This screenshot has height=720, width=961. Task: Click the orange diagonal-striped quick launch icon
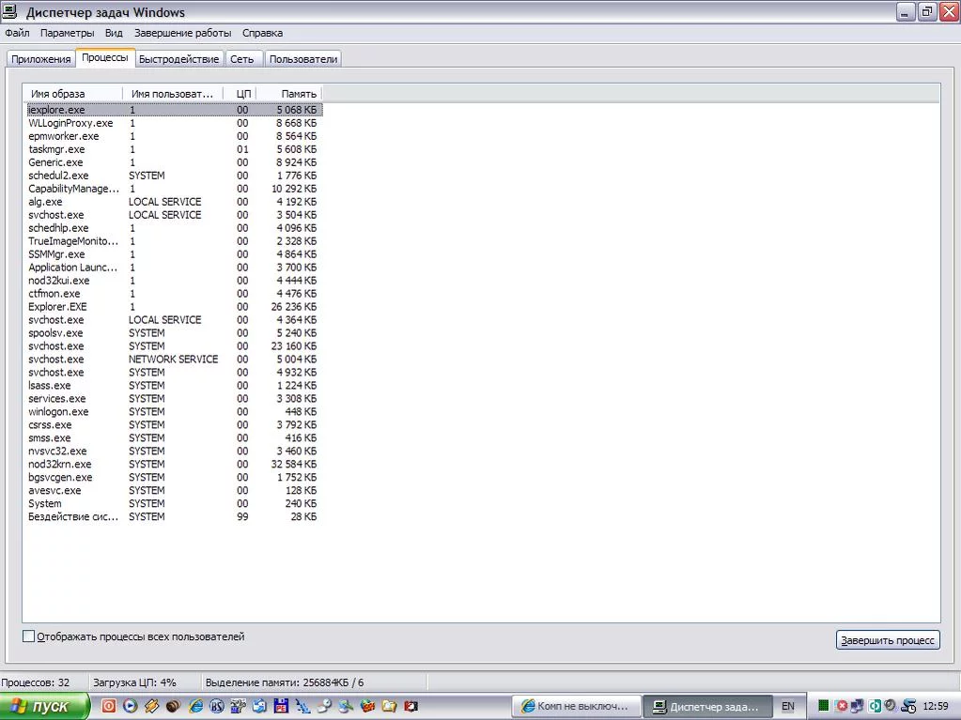tap(152, 706)
